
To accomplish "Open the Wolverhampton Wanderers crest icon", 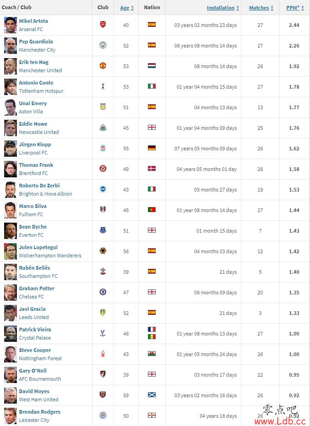I will tap(103, 251).
